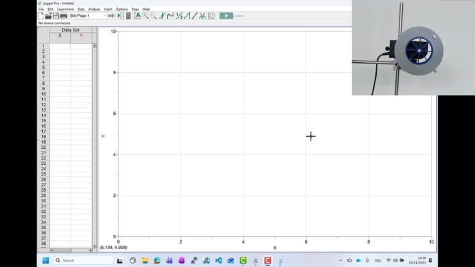Open Microsoft Edge from the taskbar
This screenshot has width=475, height=267.
click(157, 260)
